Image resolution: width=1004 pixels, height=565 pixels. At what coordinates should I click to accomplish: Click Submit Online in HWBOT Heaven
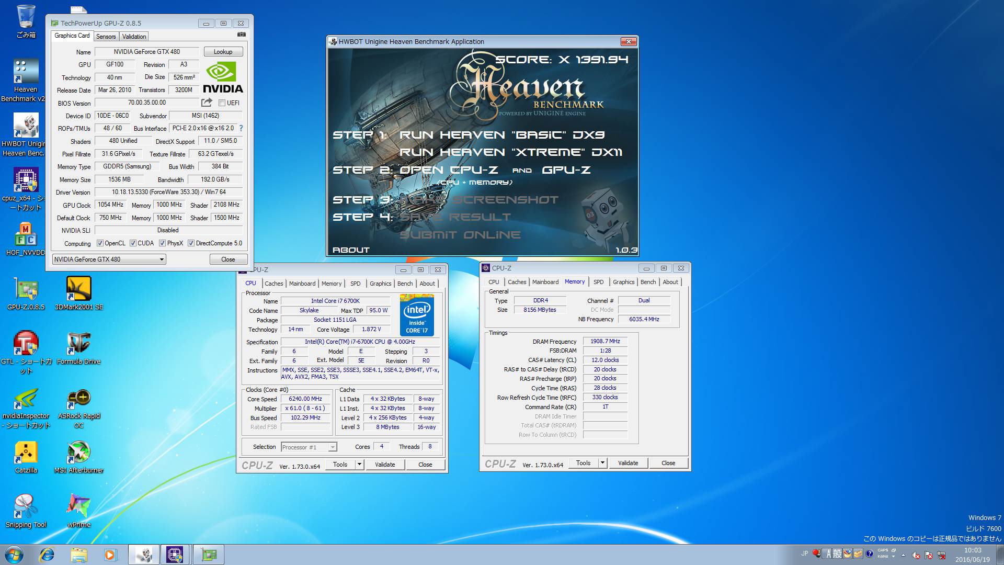460,235
